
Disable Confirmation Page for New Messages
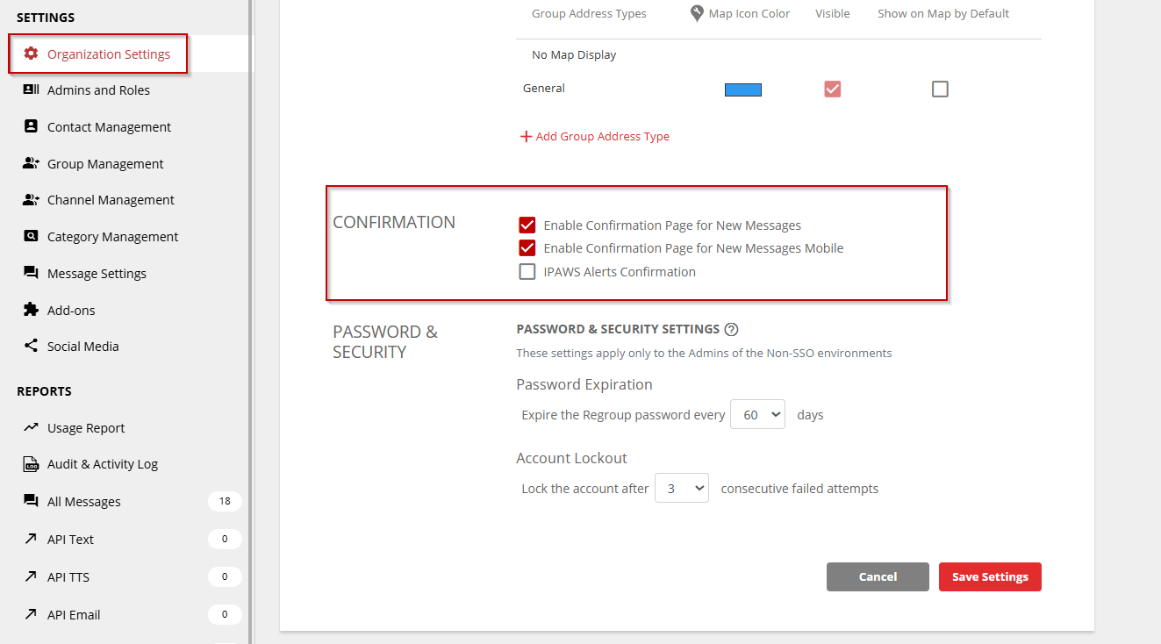(x=527, y=225)
